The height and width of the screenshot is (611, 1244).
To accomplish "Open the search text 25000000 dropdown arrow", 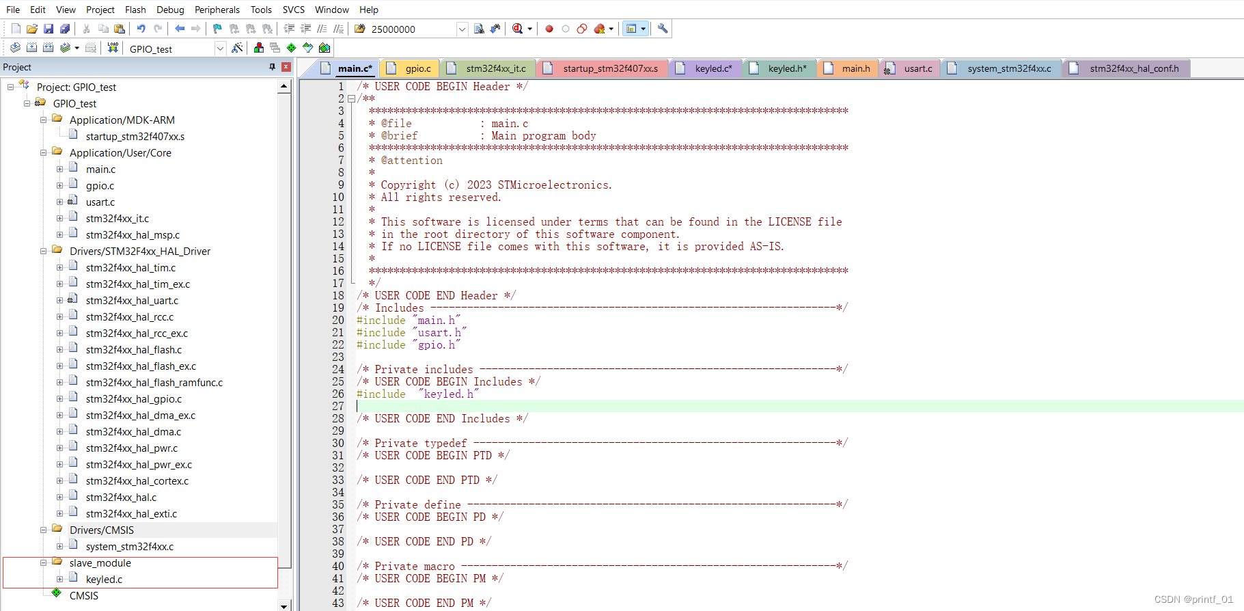I will click(x=462, y=29).
